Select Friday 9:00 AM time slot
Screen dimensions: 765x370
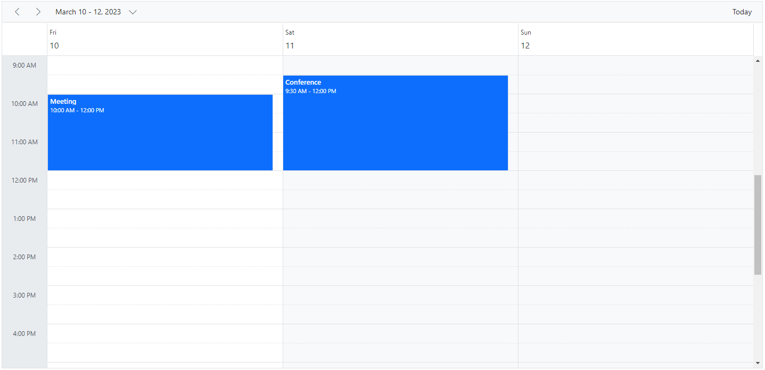coord(165,65)
